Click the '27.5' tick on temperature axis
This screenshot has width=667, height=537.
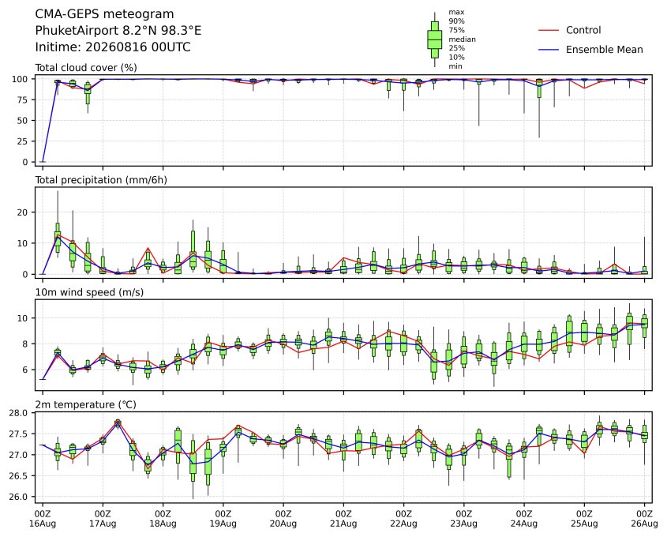(19, 434)
